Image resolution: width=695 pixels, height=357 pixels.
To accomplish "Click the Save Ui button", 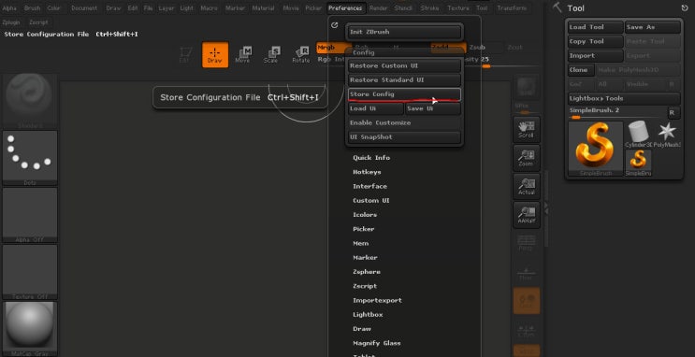I will (433, 108).
